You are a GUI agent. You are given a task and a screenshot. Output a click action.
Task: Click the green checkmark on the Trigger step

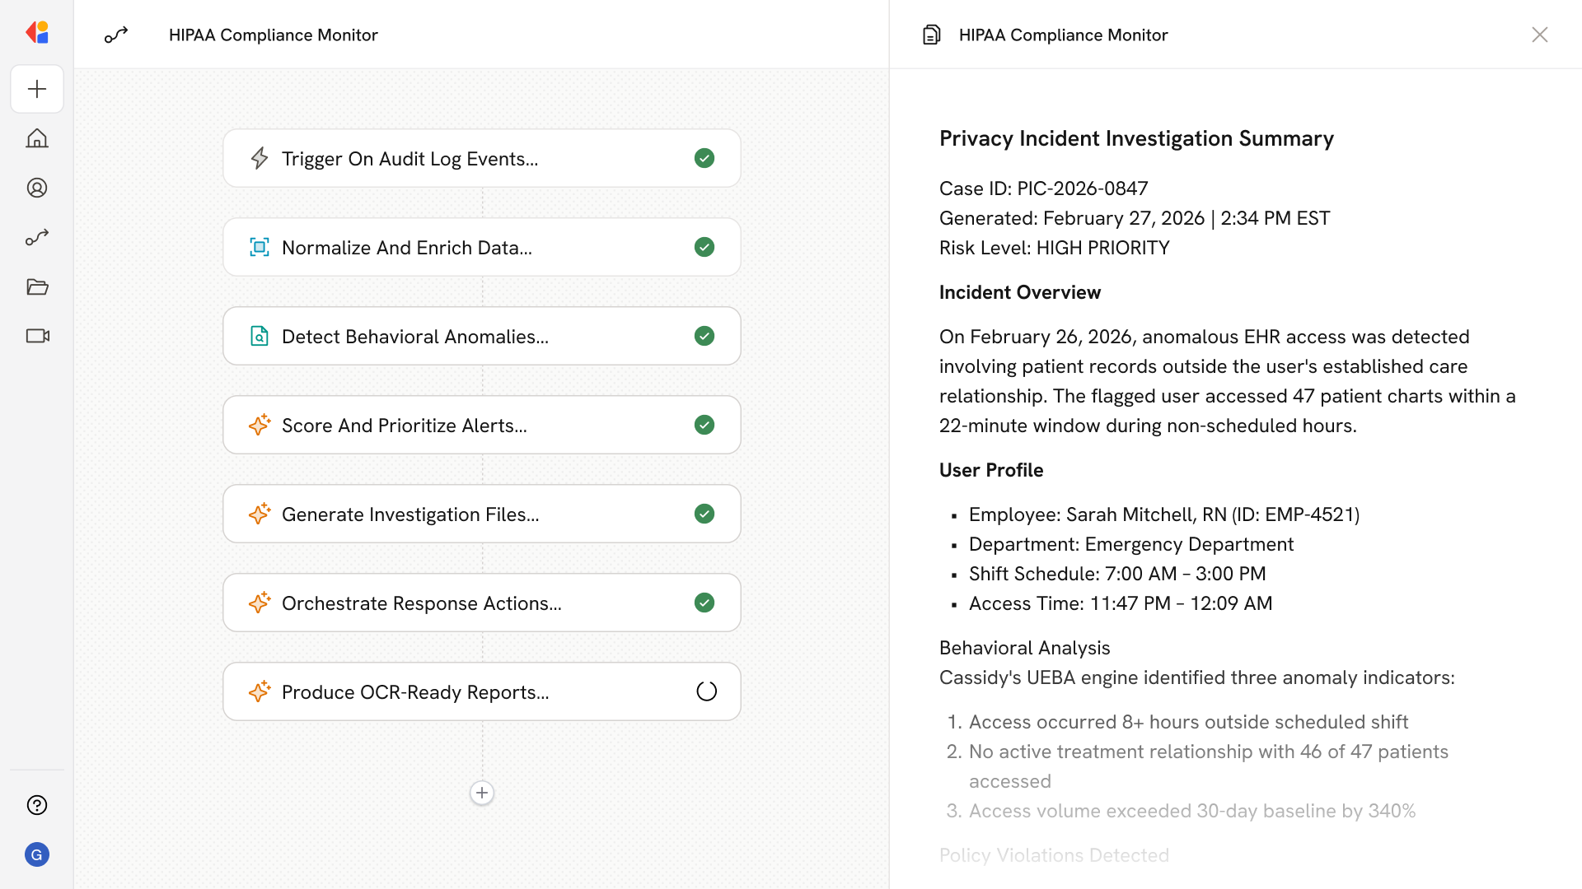704,158
